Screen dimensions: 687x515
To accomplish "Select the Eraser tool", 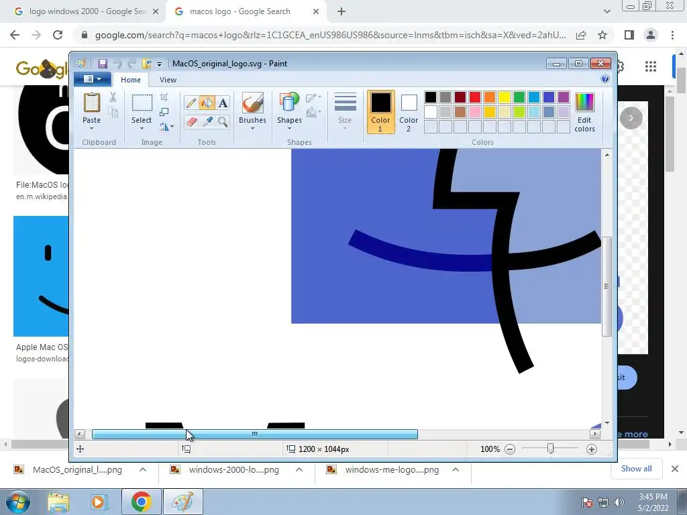I will [x=191, y=121].
